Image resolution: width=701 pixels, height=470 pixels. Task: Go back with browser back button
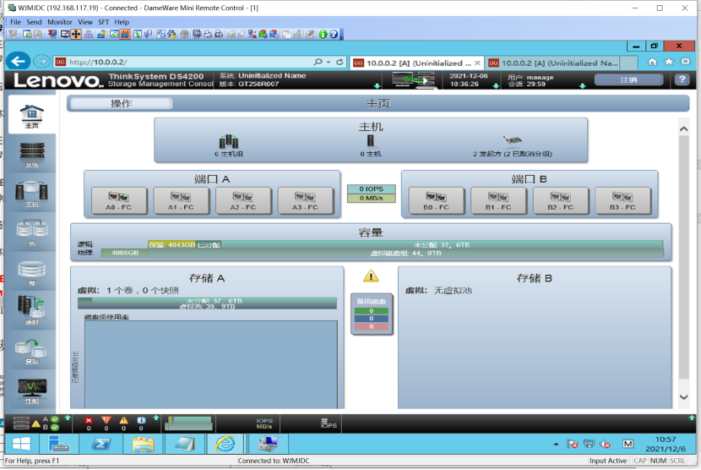tap(19, 62)
